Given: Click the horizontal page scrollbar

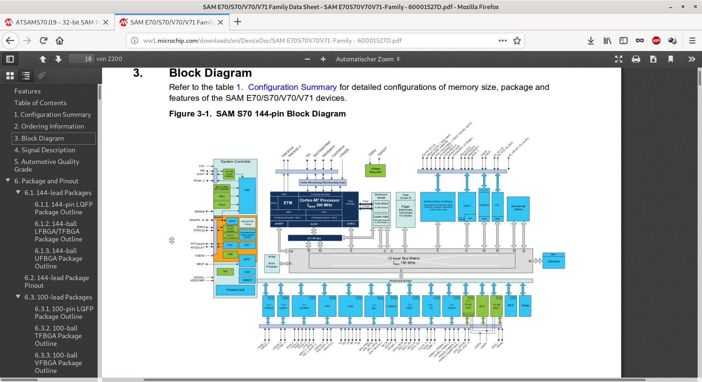Looking at the screenshot, I should pos(395,379).
